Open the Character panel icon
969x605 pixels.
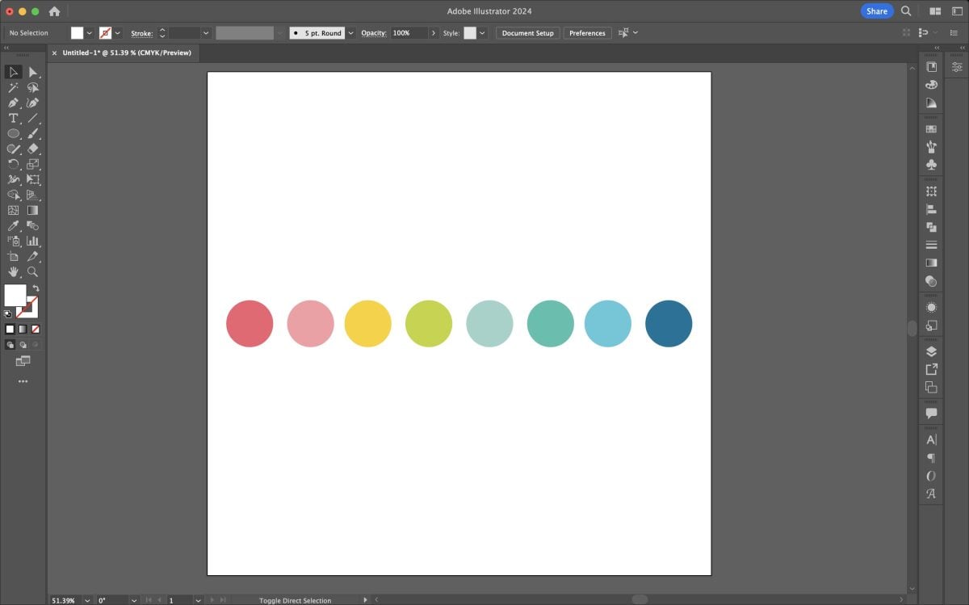click(931, 440)
